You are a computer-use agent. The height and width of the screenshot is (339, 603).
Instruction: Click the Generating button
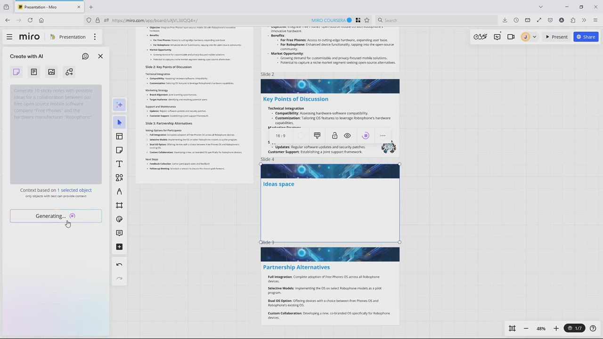[x=56, y=216]
